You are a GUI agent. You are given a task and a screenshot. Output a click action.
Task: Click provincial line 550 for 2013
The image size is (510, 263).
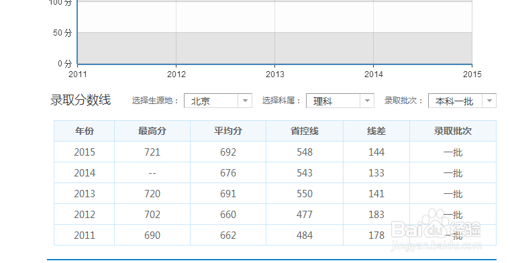tap(305, 193)
